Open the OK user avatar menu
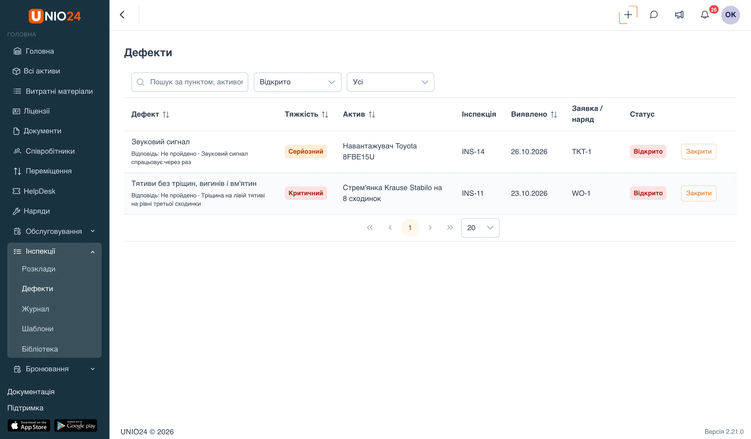Screen dimensions: 751x439 (x=730, y=15)
